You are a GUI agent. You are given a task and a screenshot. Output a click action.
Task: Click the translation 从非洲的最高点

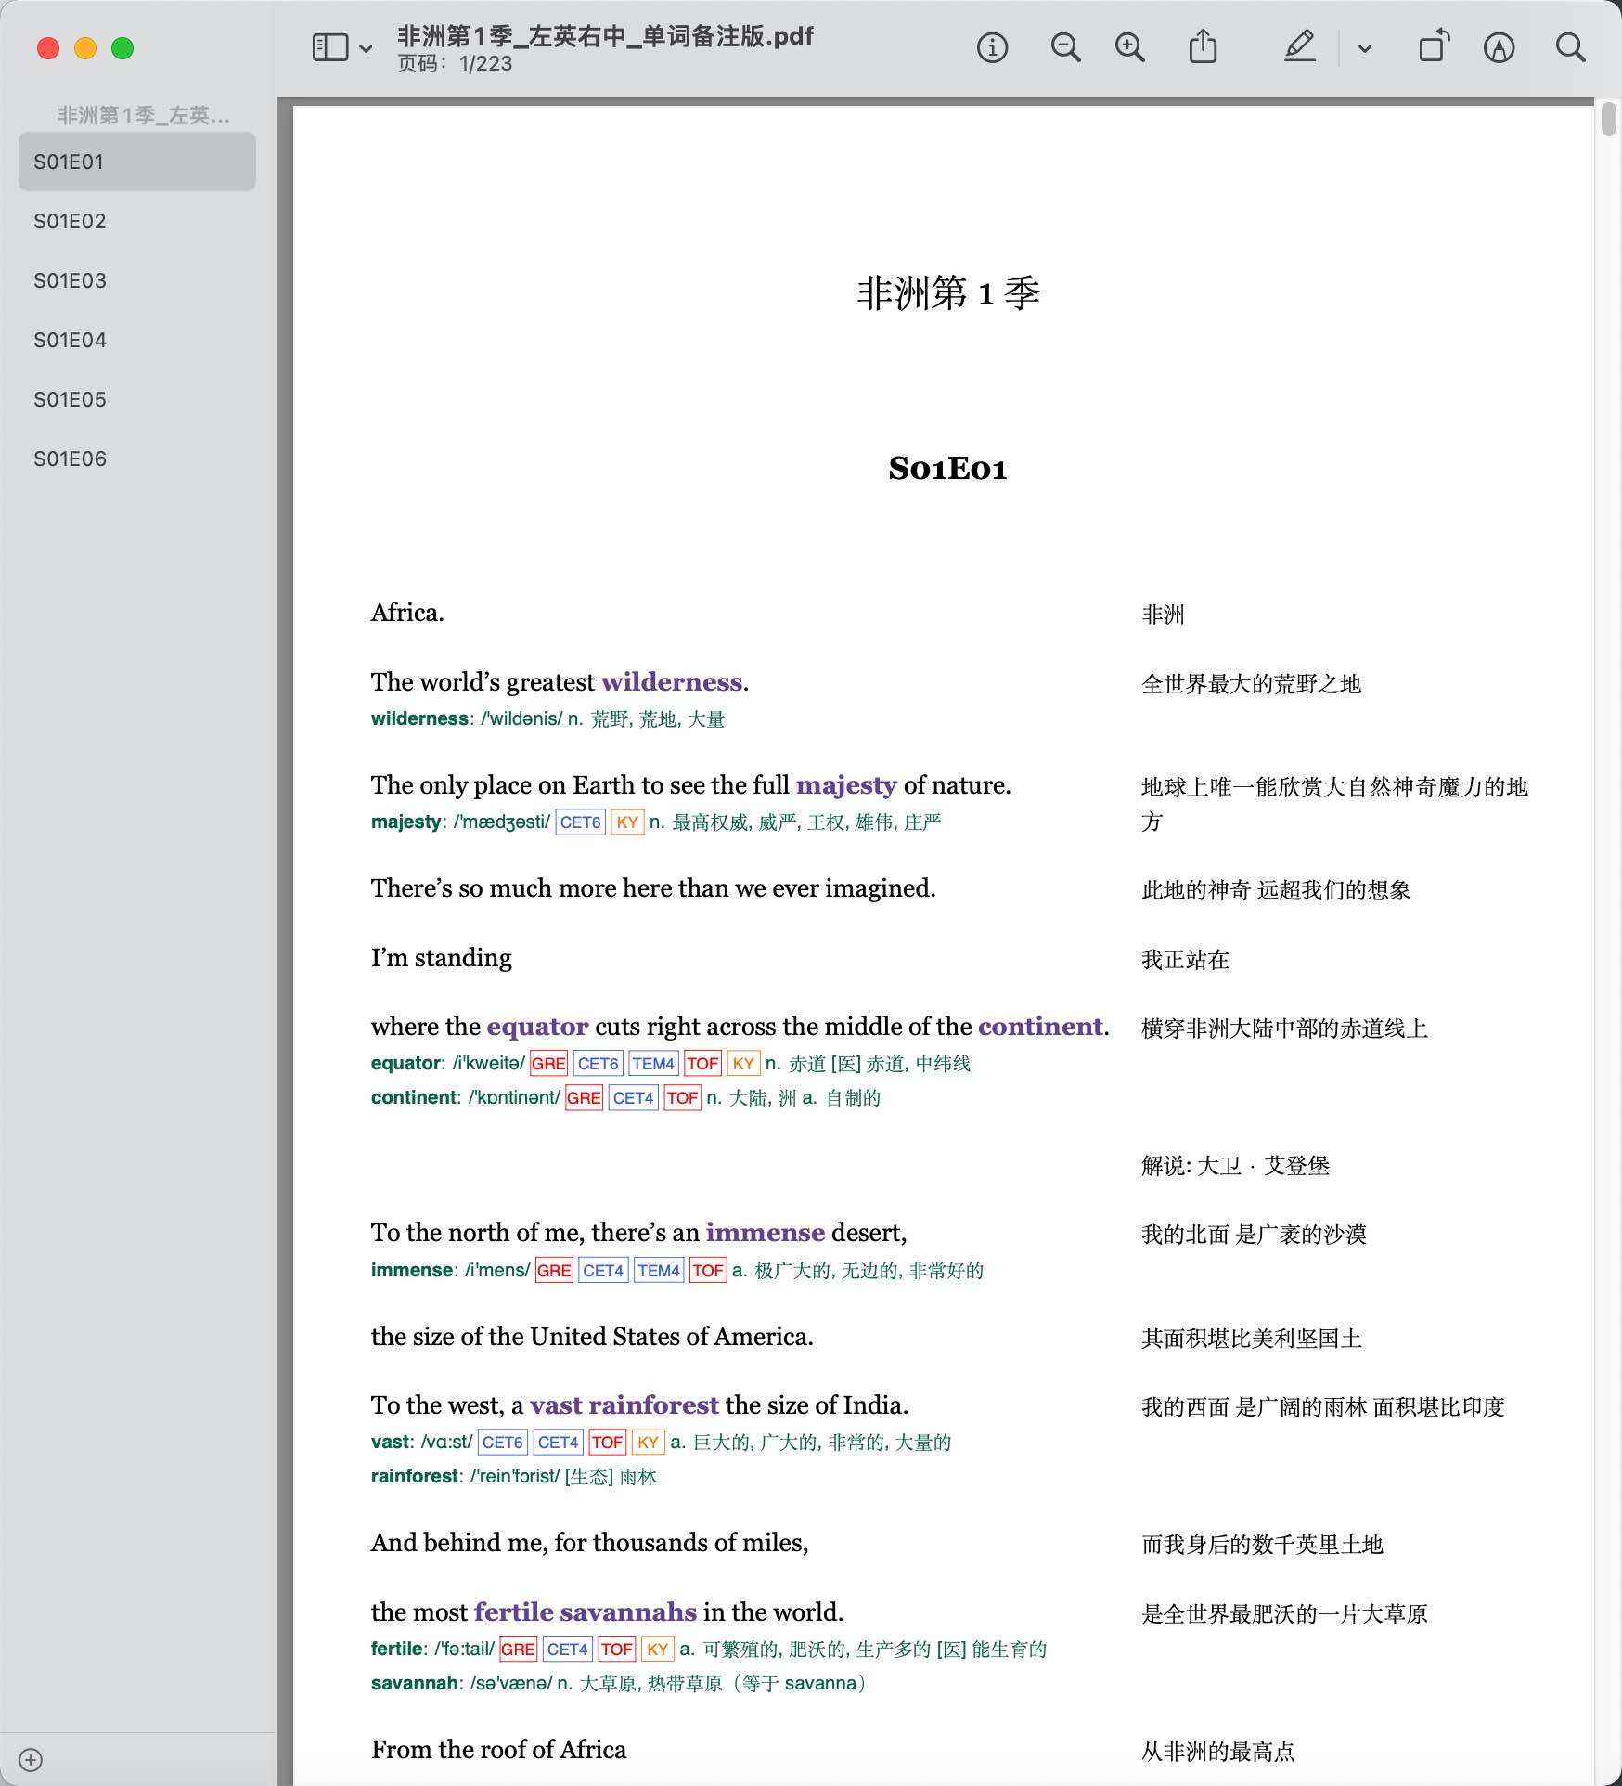tap(1217, 1752)
